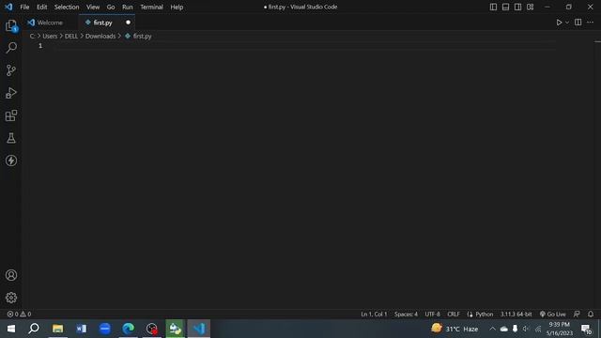
Task: Select the Users breadcrumb folder
Action: [x=50, y=36]
